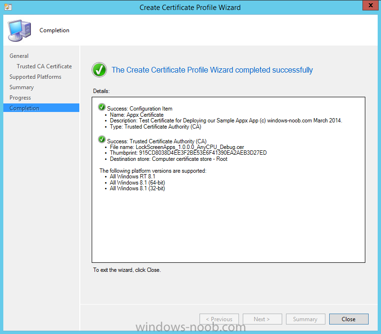Click the Thumbprint value line
Image resolution: width=381 pixels, height=334 pixels.
click(x=188, y=153)
